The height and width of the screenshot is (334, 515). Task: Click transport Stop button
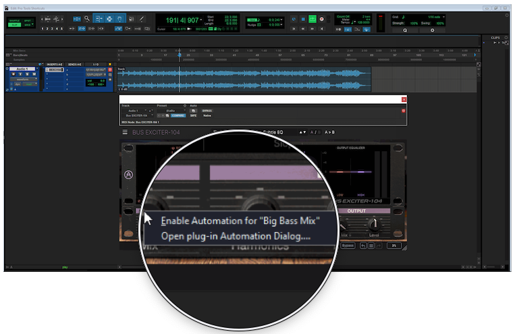click(x=303, y=20)
